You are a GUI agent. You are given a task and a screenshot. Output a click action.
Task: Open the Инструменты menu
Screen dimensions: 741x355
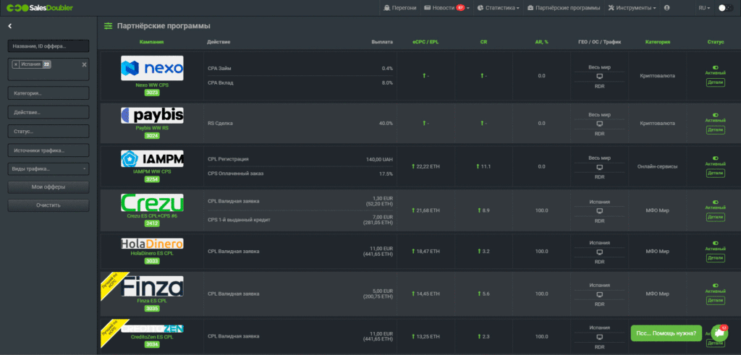tap(632, 8)
